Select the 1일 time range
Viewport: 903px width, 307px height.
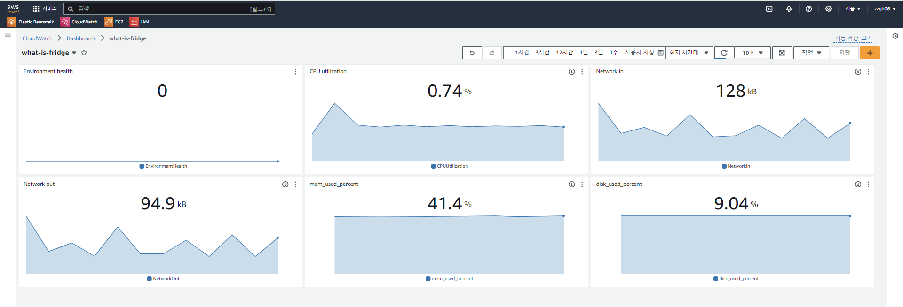pyautogui.click(x=584, y=53)
